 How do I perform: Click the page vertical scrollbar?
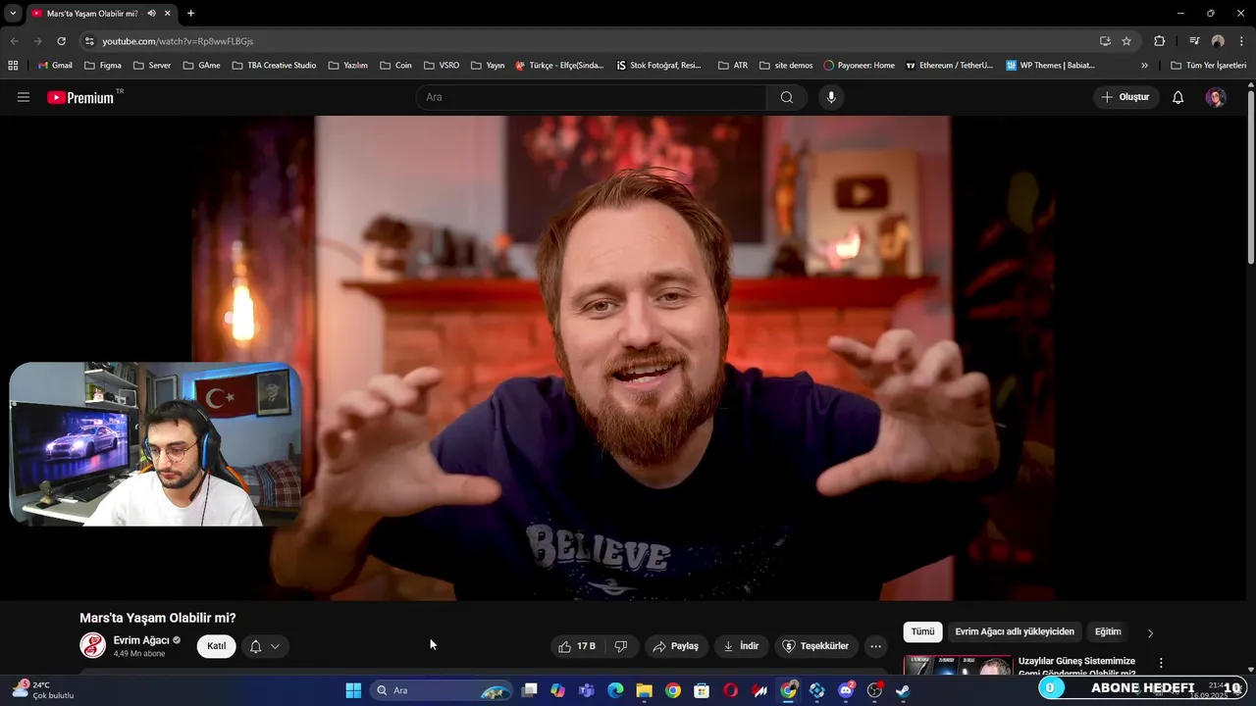(x=1251, y=176)
